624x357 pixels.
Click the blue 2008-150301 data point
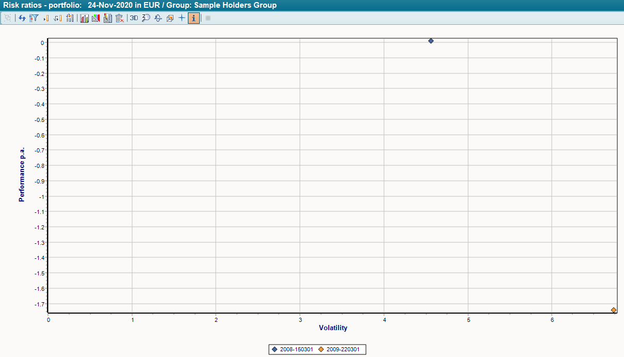(431, 41)
